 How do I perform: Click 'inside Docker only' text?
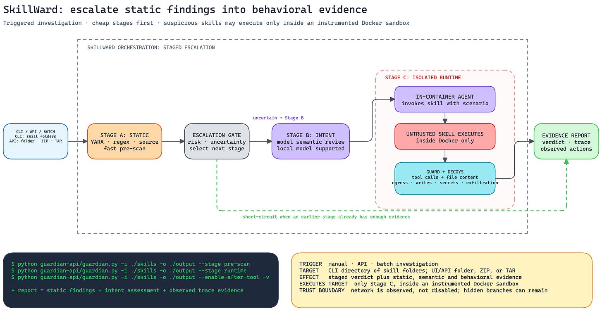pyautogui.click(x=445, y=140)
